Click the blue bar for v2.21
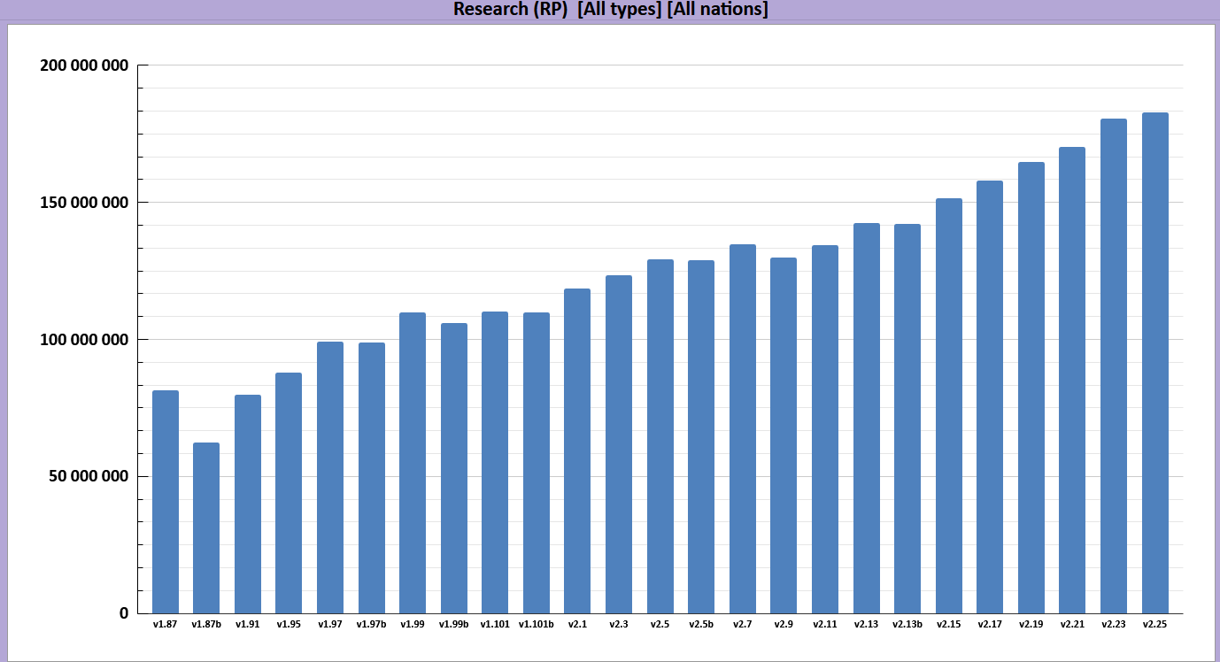The height and width of the screenshot is (662, 1220). pyautogui.click(x=1072, y=380)
